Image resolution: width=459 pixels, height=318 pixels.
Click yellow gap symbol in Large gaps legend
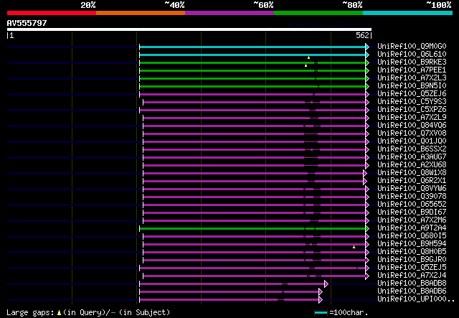tap(59, 313)
